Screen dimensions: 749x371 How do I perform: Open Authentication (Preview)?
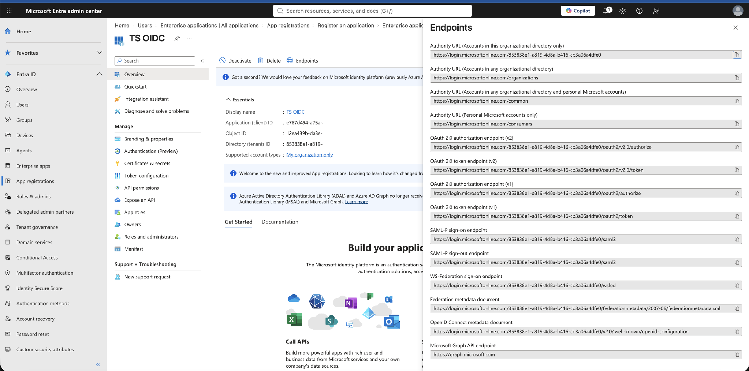tap(151, 151)
